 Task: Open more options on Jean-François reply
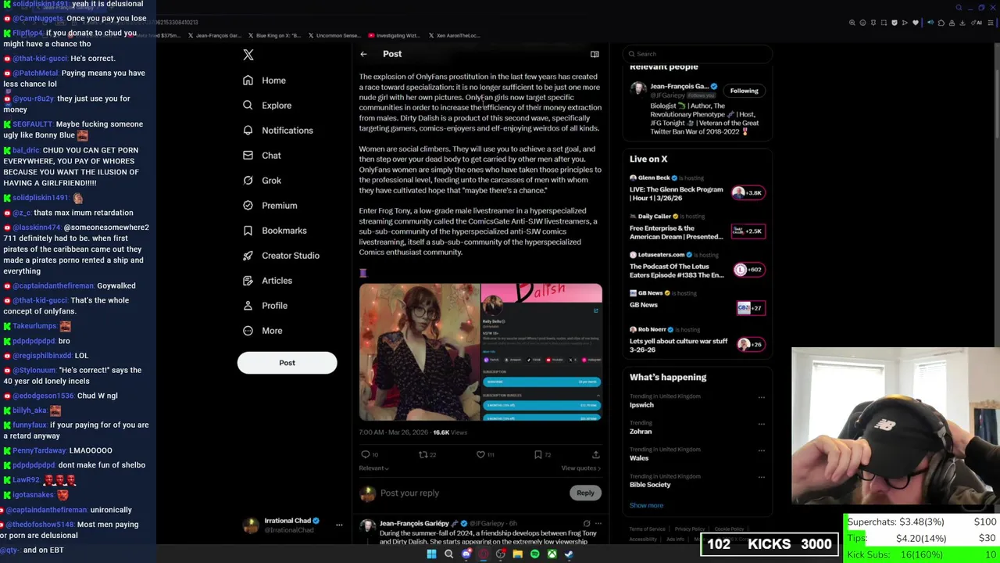(598, 523)
